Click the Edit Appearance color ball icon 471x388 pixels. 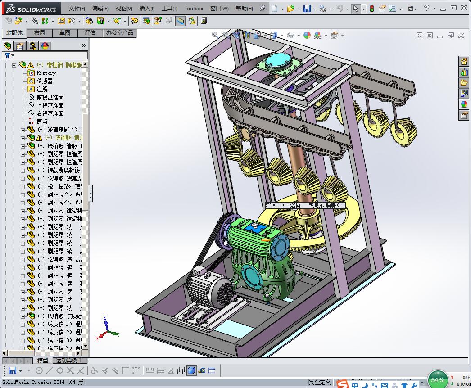(x=307, y=35)
